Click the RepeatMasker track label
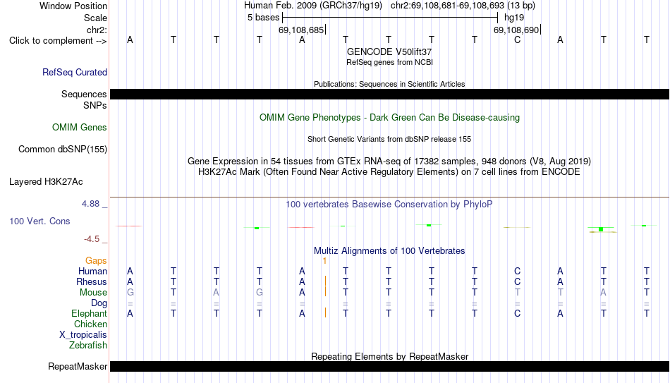This screenshot has height=383, width=670. tap(78, 366)
